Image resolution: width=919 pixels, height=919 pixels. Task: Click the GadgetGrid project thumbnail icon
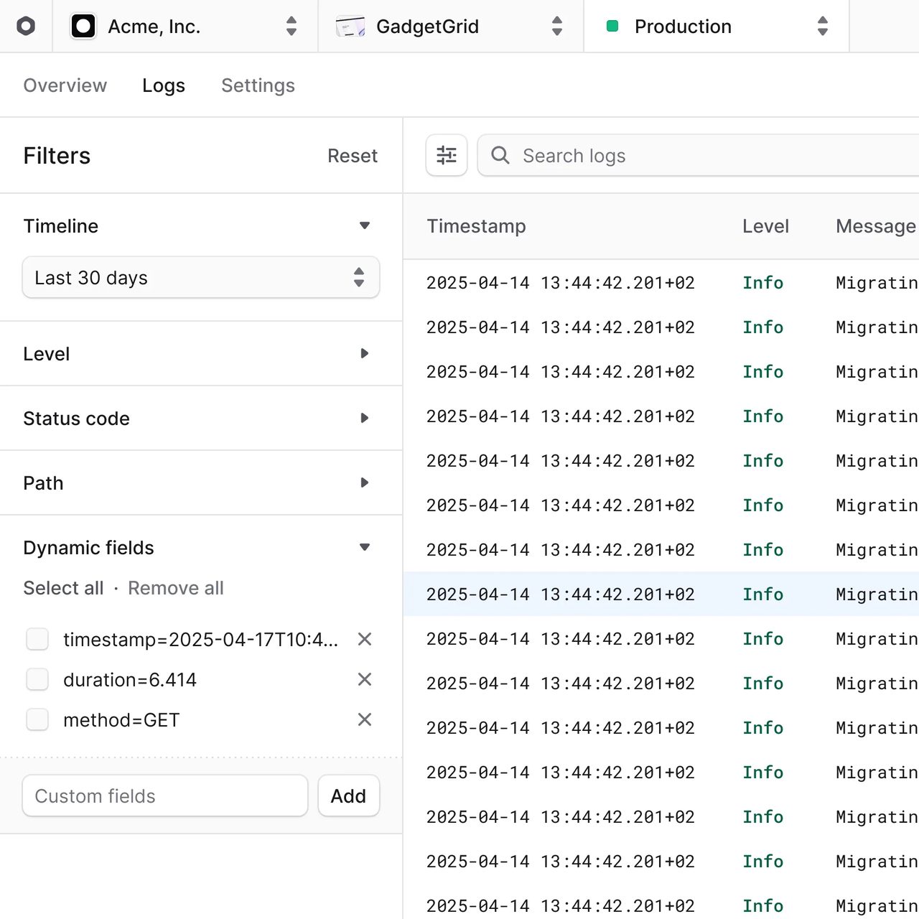(350, 27)
